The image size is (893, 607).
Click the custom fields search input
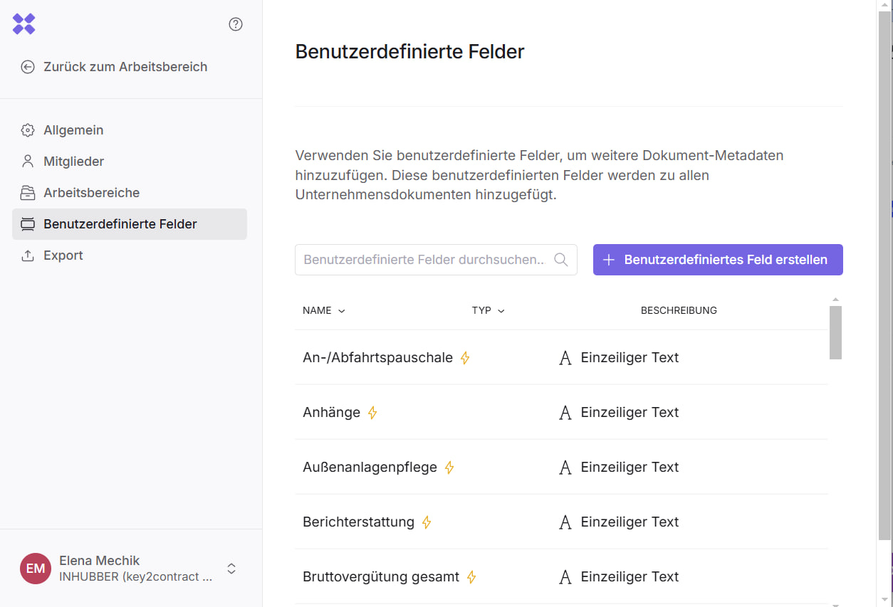click(x=424, y=260)
